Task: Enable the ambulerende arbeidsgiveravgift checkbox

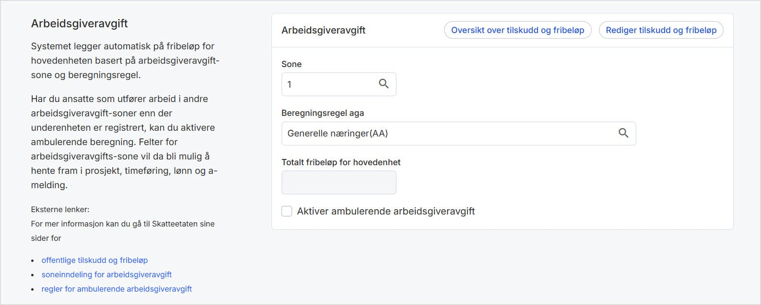Action: coord(287,211)
